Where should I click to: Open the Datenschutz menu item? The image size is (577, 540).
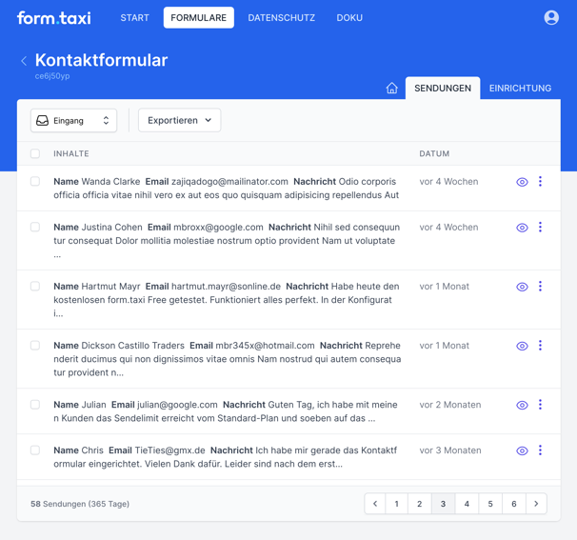point(281,18)
